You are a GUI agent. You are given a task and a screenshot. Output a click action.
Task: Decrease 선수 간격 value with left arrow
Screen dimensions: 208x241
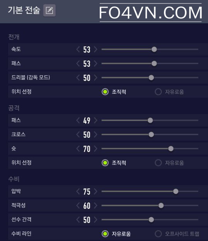pos(78,220)
